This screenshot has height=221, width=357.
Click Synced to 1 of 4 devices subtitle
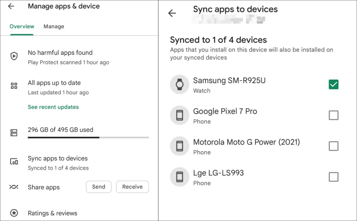tap(58, 168)
